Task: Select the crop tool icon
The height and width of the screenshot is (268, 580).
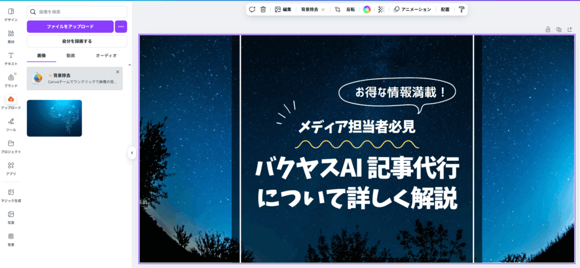Action: (x=338, y=10)
